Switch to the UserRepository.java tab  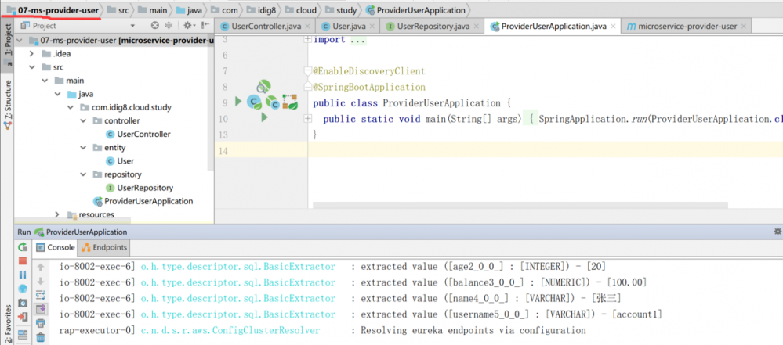pos(433,26)
